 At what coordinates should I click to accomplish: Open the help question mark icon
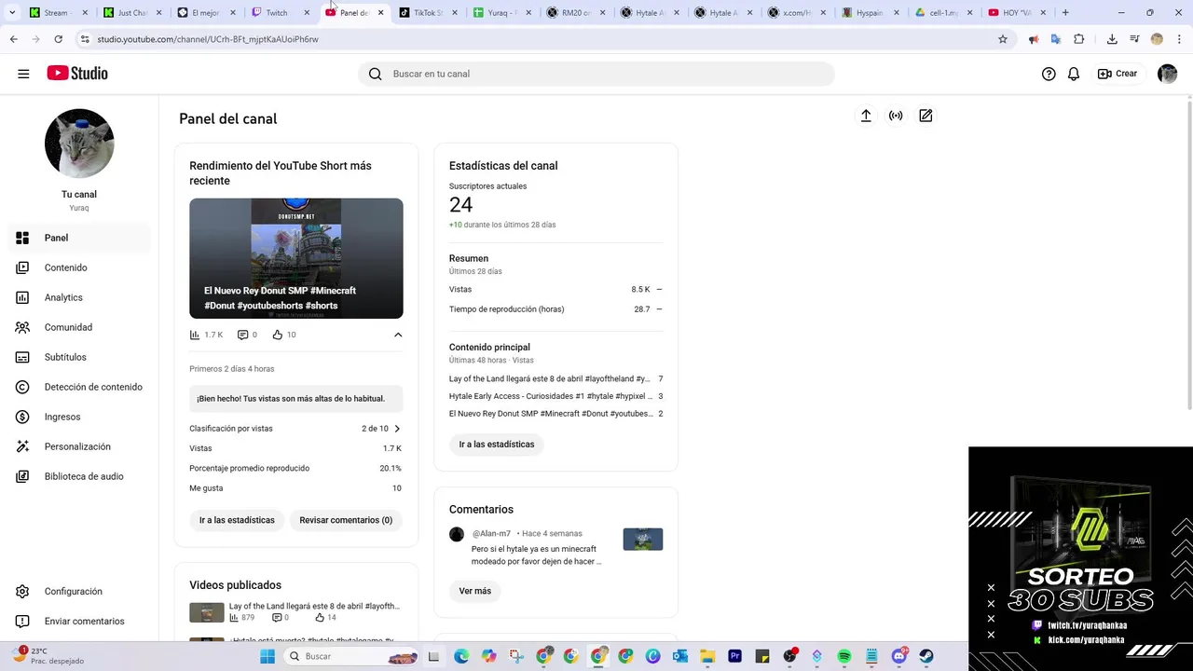pos(1049,74)
